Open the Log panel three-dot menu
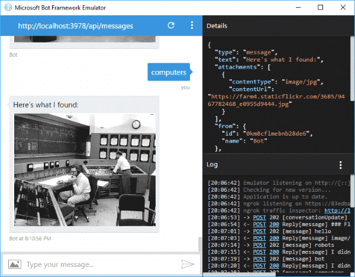Viewport: 355px width, 277px height. pyautogui.click(x=341, y=165)
